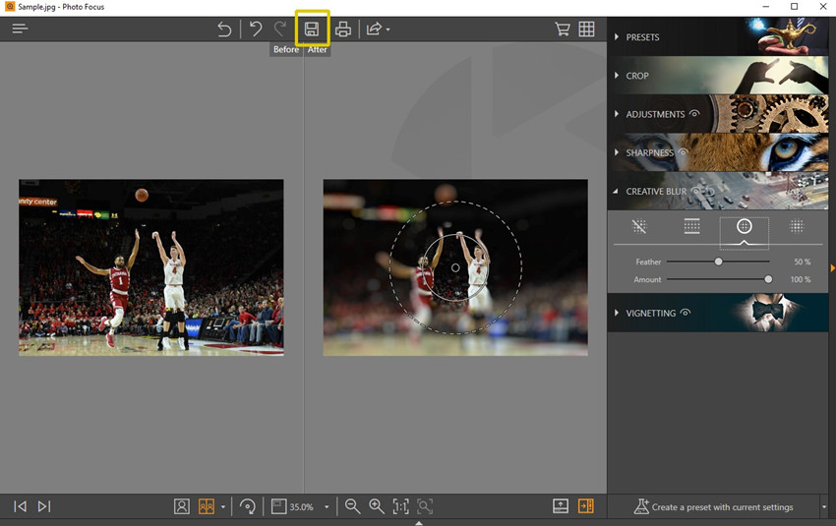Set zoom to 1:1 actual size
The image size is (836, 526).
click(401, 506)
